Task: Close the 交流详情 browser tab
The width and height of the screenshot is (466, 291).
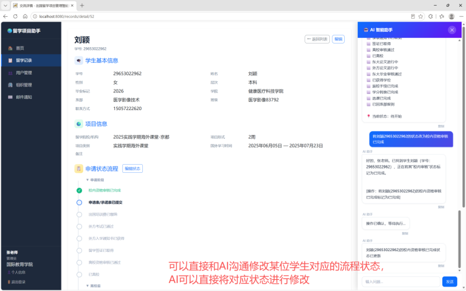Action: (x=72, y=6)
